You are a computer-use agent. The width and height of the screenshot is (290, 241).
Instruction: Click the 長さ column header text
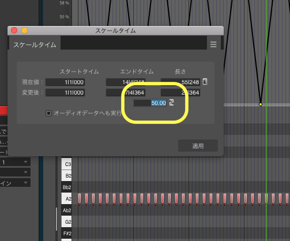click(180, 71)
